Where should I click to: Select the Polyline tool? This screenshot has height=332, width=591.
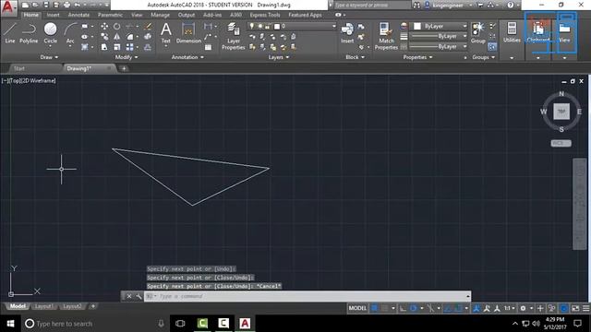pos(29,33)
